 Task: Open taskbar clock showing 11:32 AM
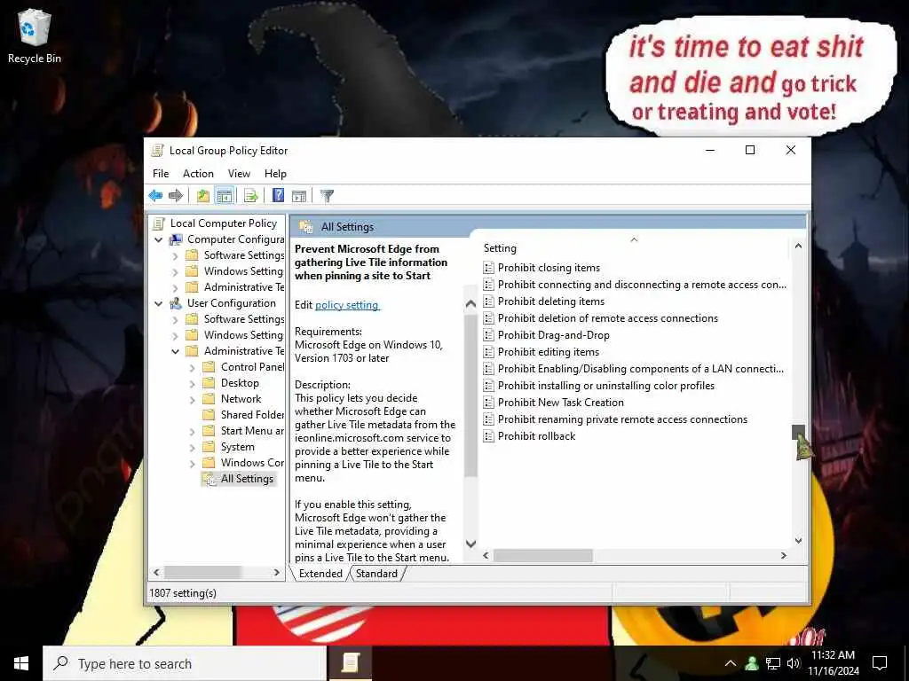click(833, 663)
